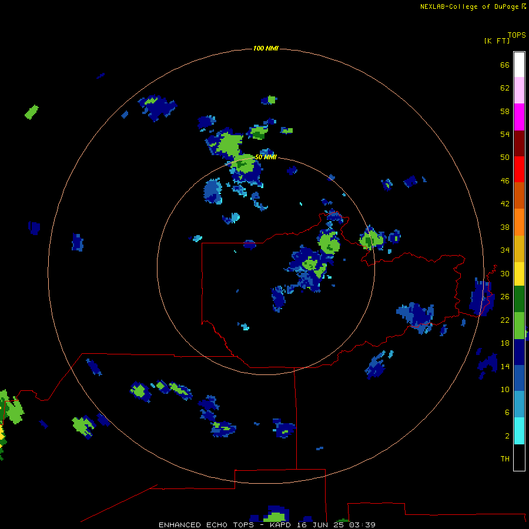Click the dark orange swatch in the color scale
This screenshot has width=529, height=529.
[519, 195]
